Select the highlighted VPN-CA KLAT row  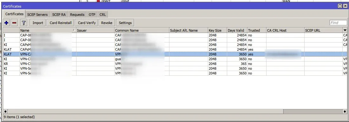click(x=175, y=54)
